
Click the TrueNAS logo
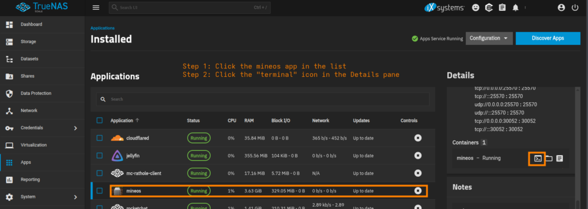click(41, 7)
